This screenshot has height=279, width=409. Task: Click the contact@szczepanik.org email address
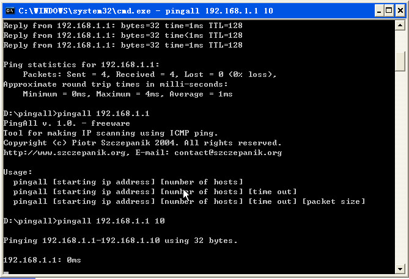tap(227, 153)
